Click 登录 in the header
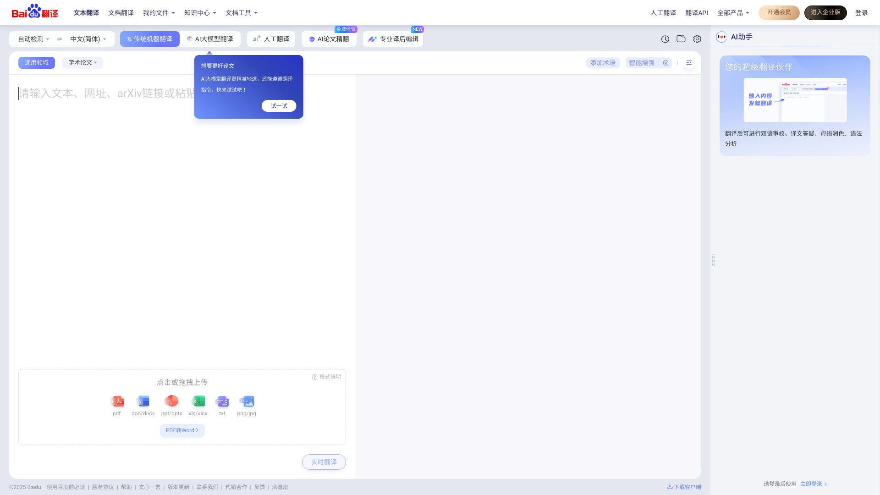The height and width of the screenshot is (495, 880). (x=862, y=13)
